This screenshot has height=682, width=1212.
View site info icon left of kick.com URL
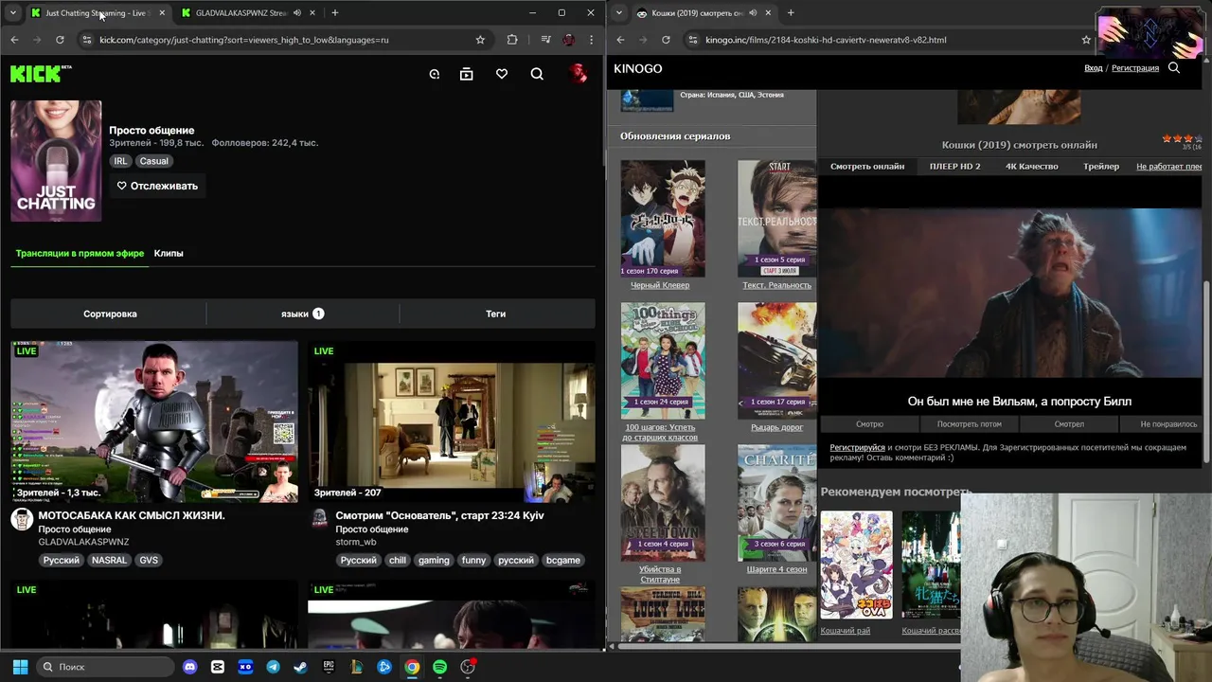point(86,40)
